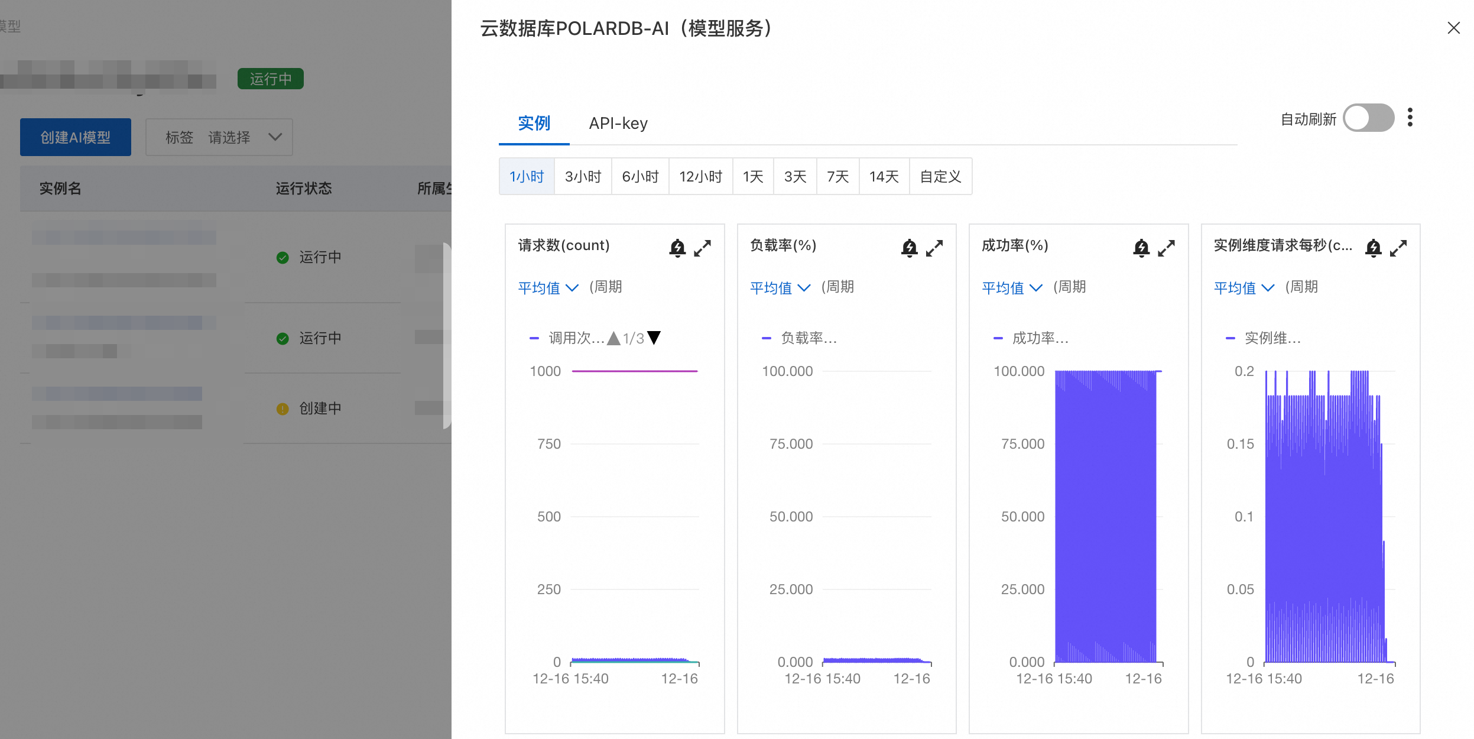Viewport: 1474px width, 739px height.
Task: Select the 3小时 time range
Action: point(583,176)
